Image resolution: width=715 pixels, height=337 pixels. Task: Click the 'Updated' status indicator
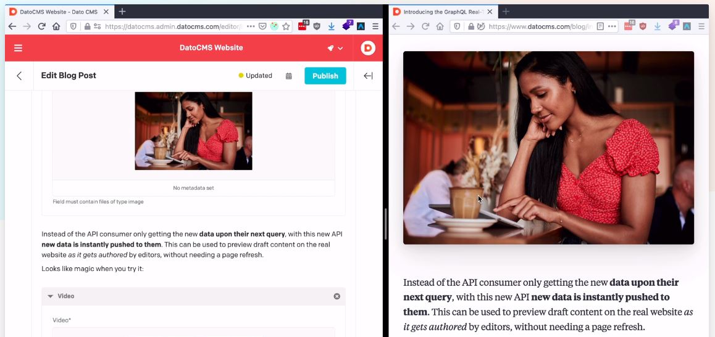coord(256,76)
